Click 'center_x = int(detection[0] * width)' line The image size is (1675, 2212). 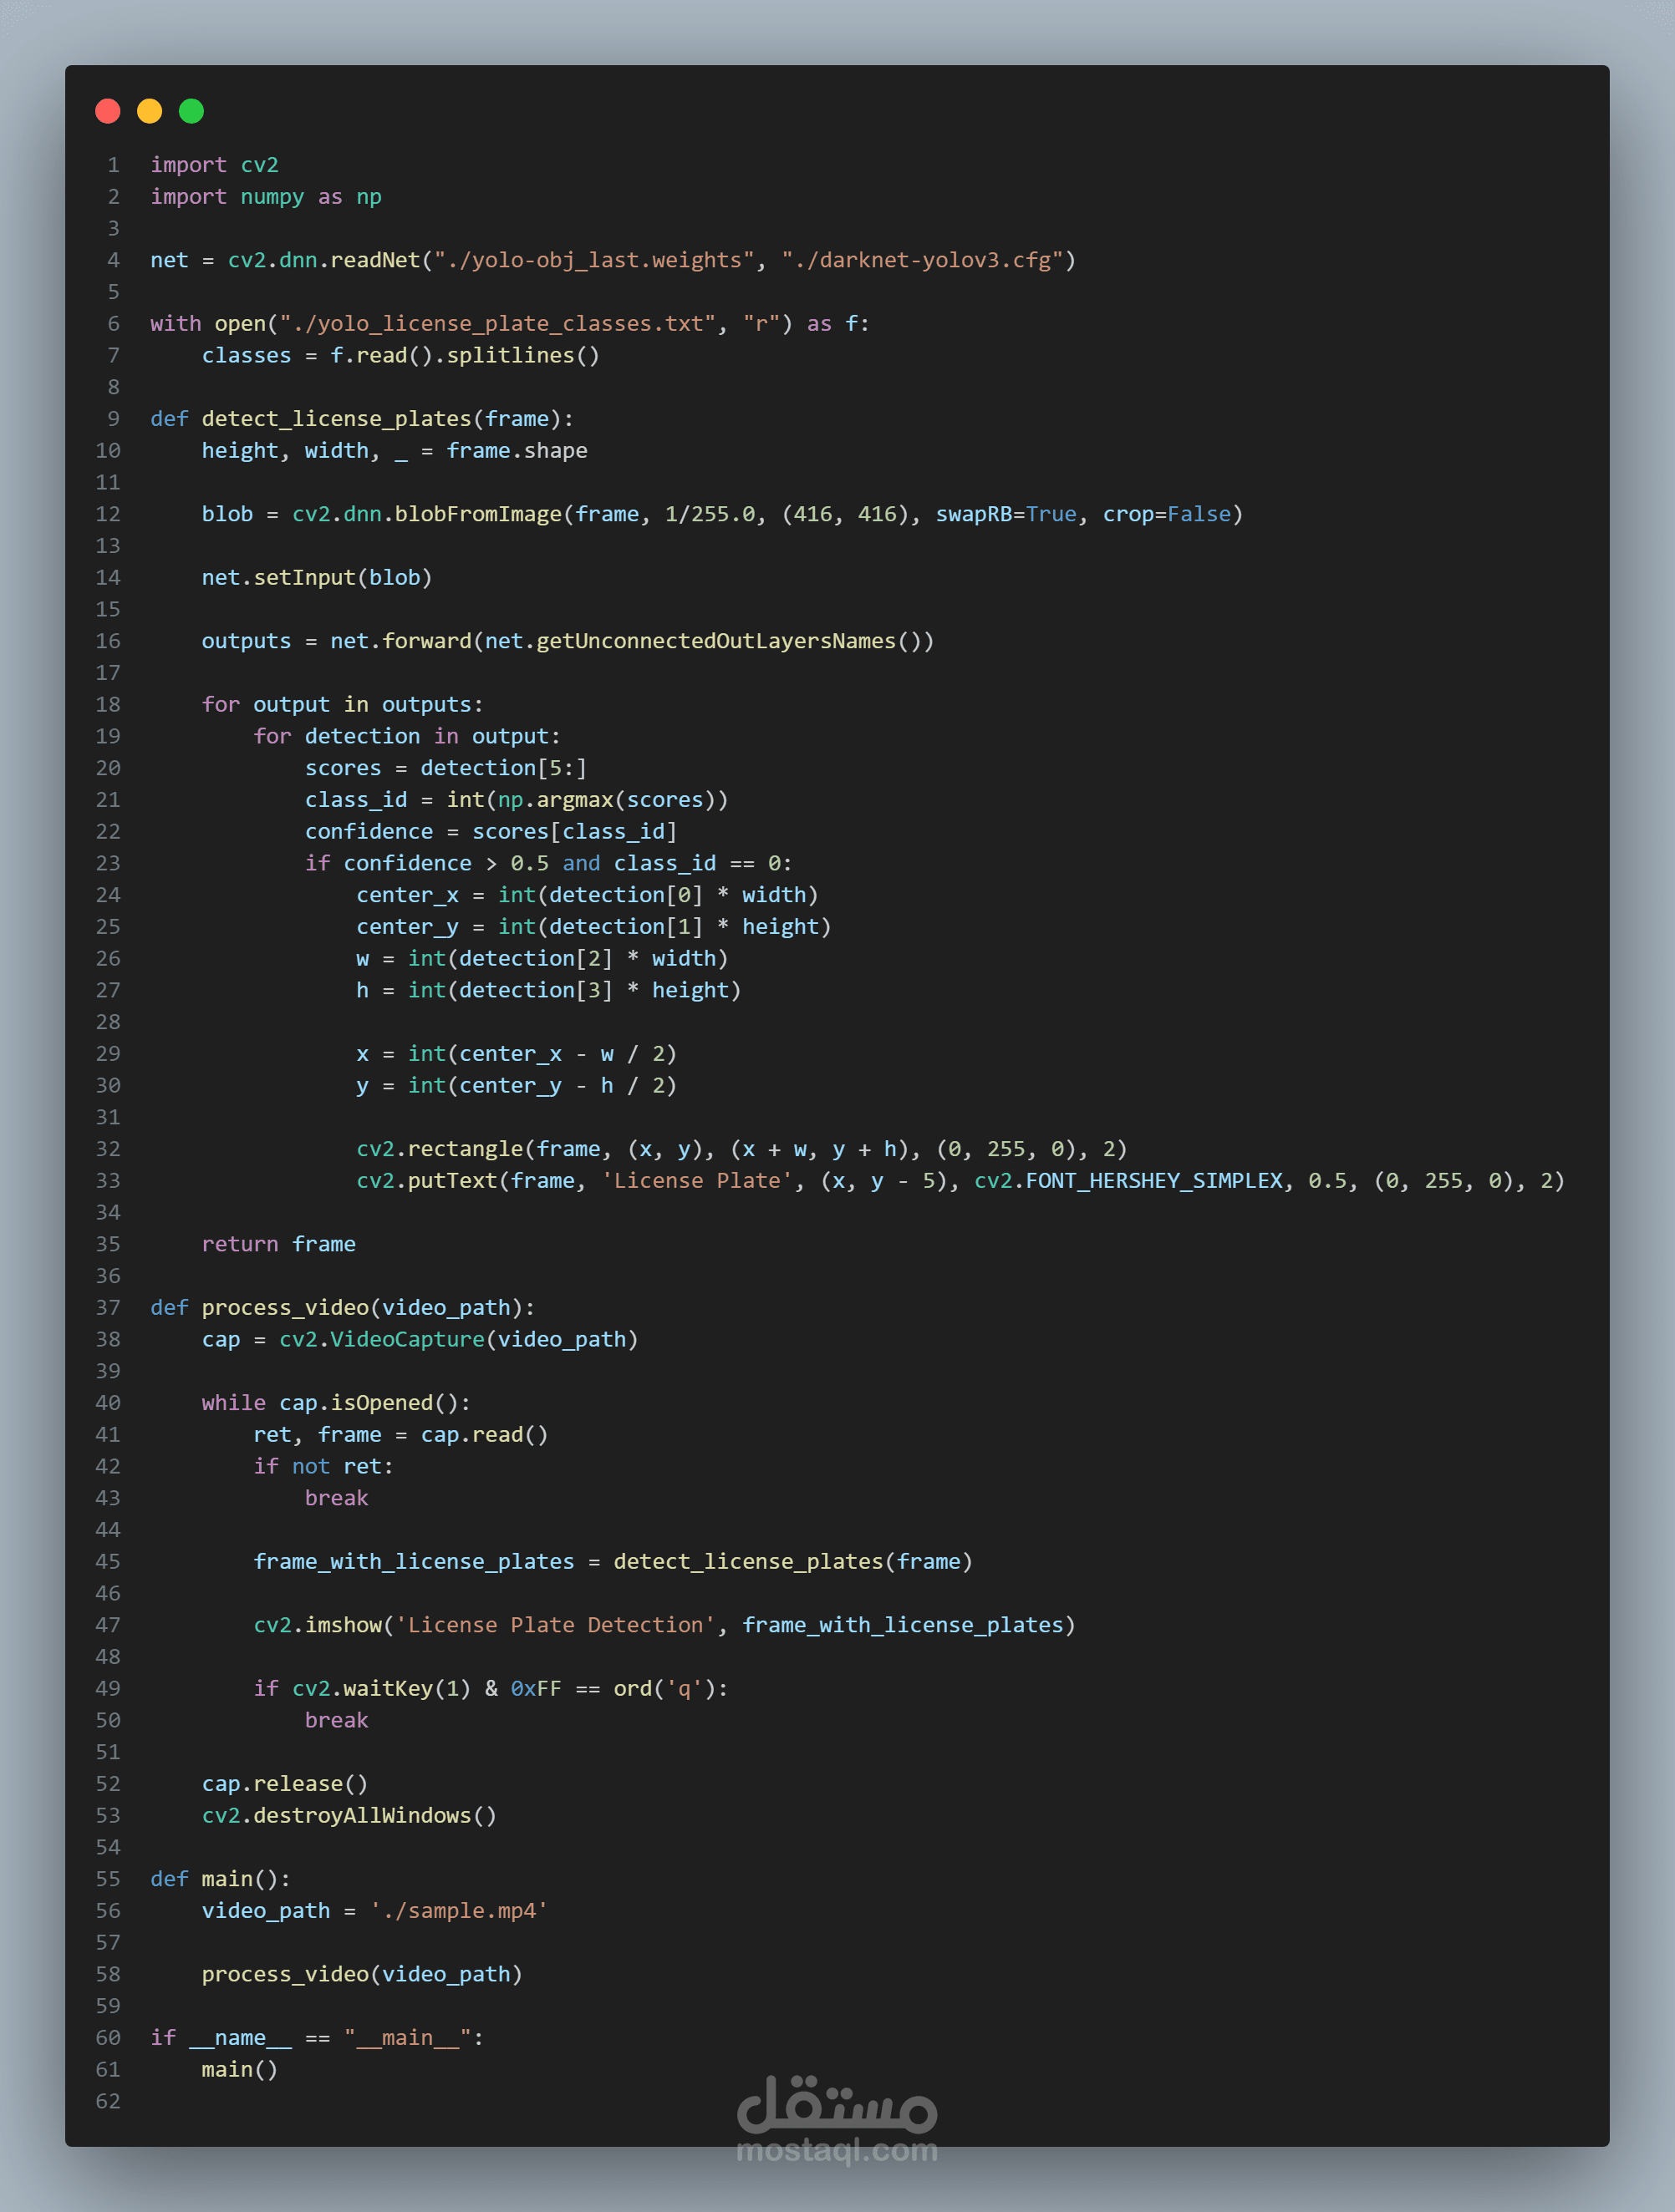588,895
